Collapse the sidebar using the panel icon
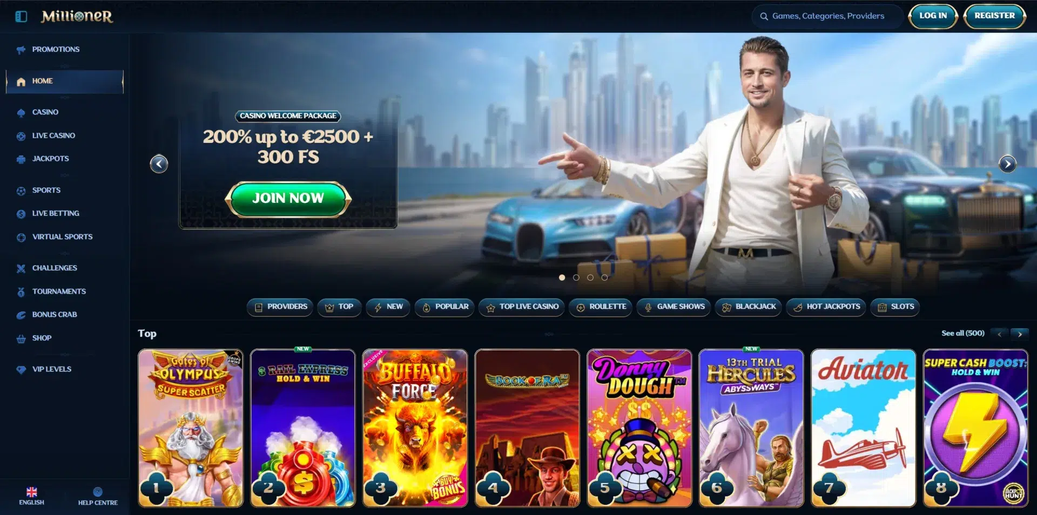1037x515 pixels. point(21,16)
